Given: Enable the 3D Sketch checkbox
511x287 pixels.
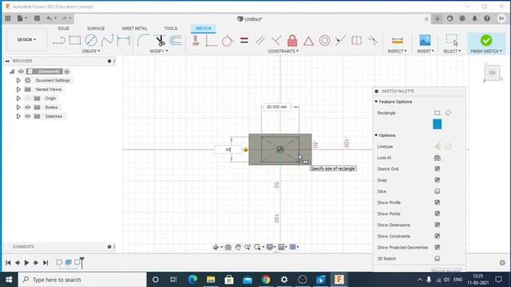Looking at the screenshot, I should (x=438, y=258).
